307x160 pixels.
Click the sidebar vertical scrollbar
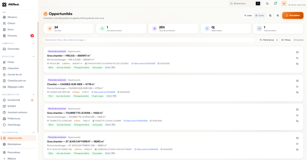click(38, 77)
